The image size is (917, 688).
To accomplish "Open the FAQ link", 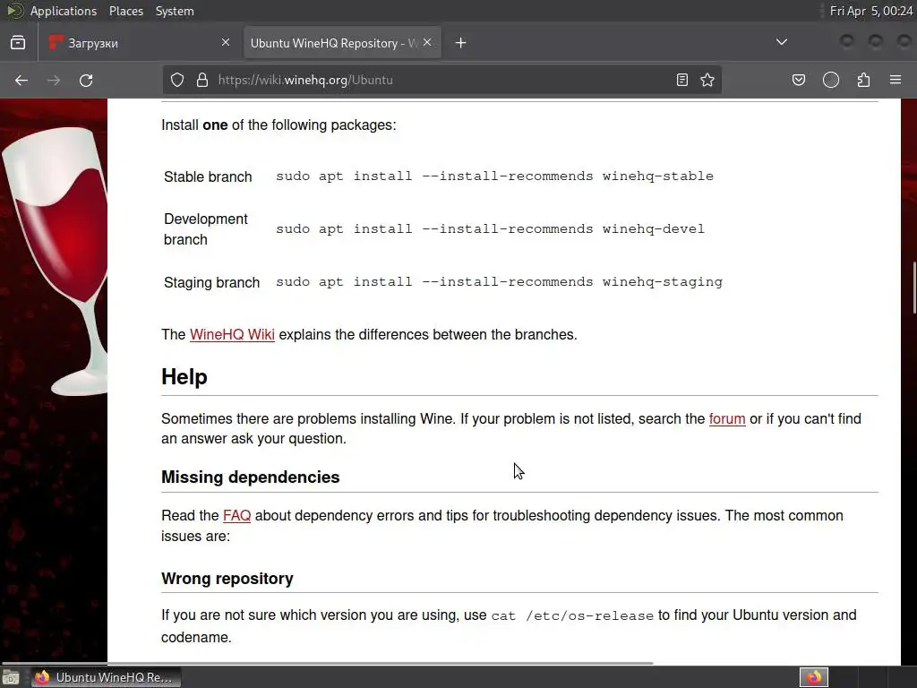I will [236, 515].
